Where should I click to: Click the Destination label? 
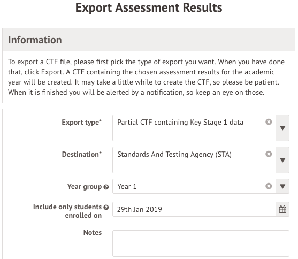[x=82, y=154]
